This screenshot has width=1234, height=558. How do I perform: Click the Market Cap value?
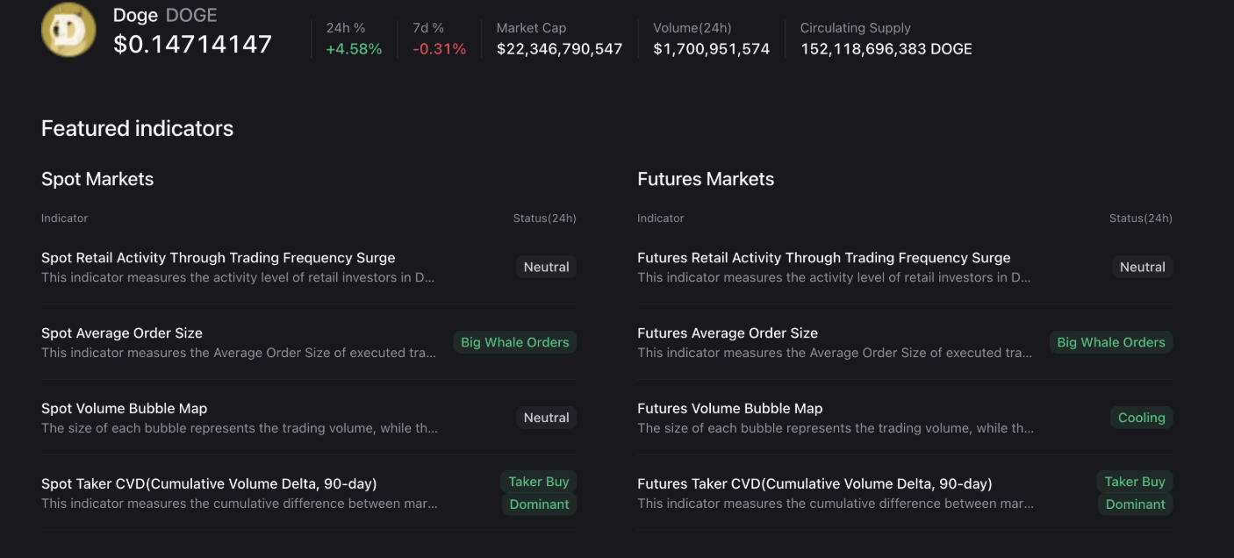(x=559, y=49)
